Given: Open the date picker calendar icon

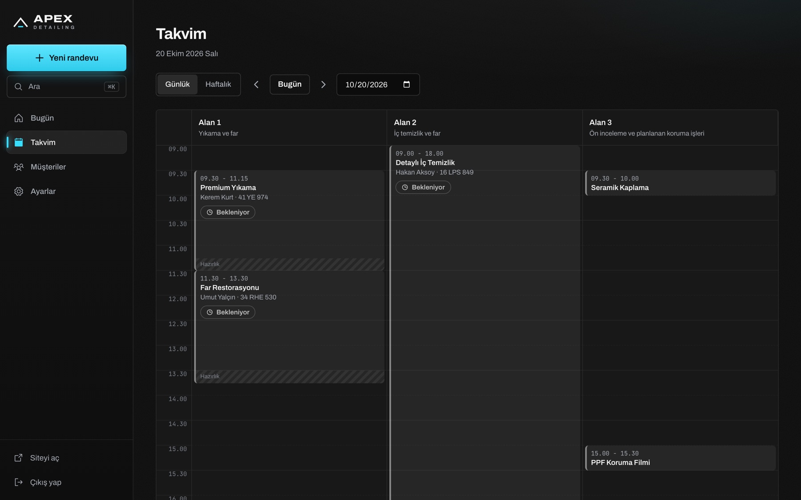Looking at the screenshot, I should (406, 84).
